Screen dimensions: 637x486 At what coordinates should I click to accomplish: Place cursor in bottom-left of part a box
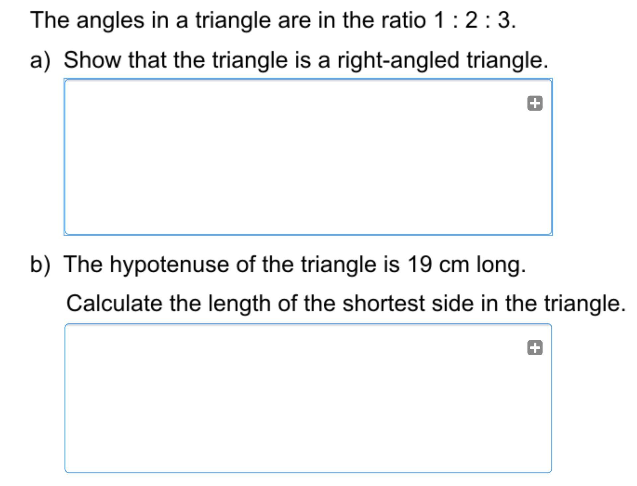click(x=80, y=222)
